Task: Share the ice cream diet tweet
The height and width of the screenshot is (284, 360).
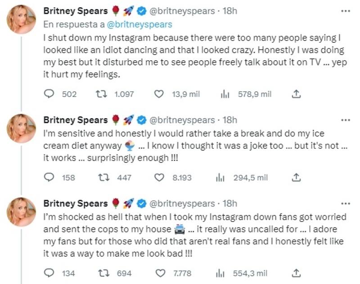Action: point(296,177)
